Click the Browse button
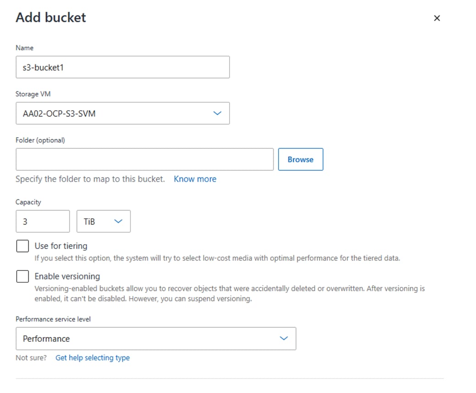Image resolution: width=476 pixels, height=393 pixels. click(x=301, y=159)
